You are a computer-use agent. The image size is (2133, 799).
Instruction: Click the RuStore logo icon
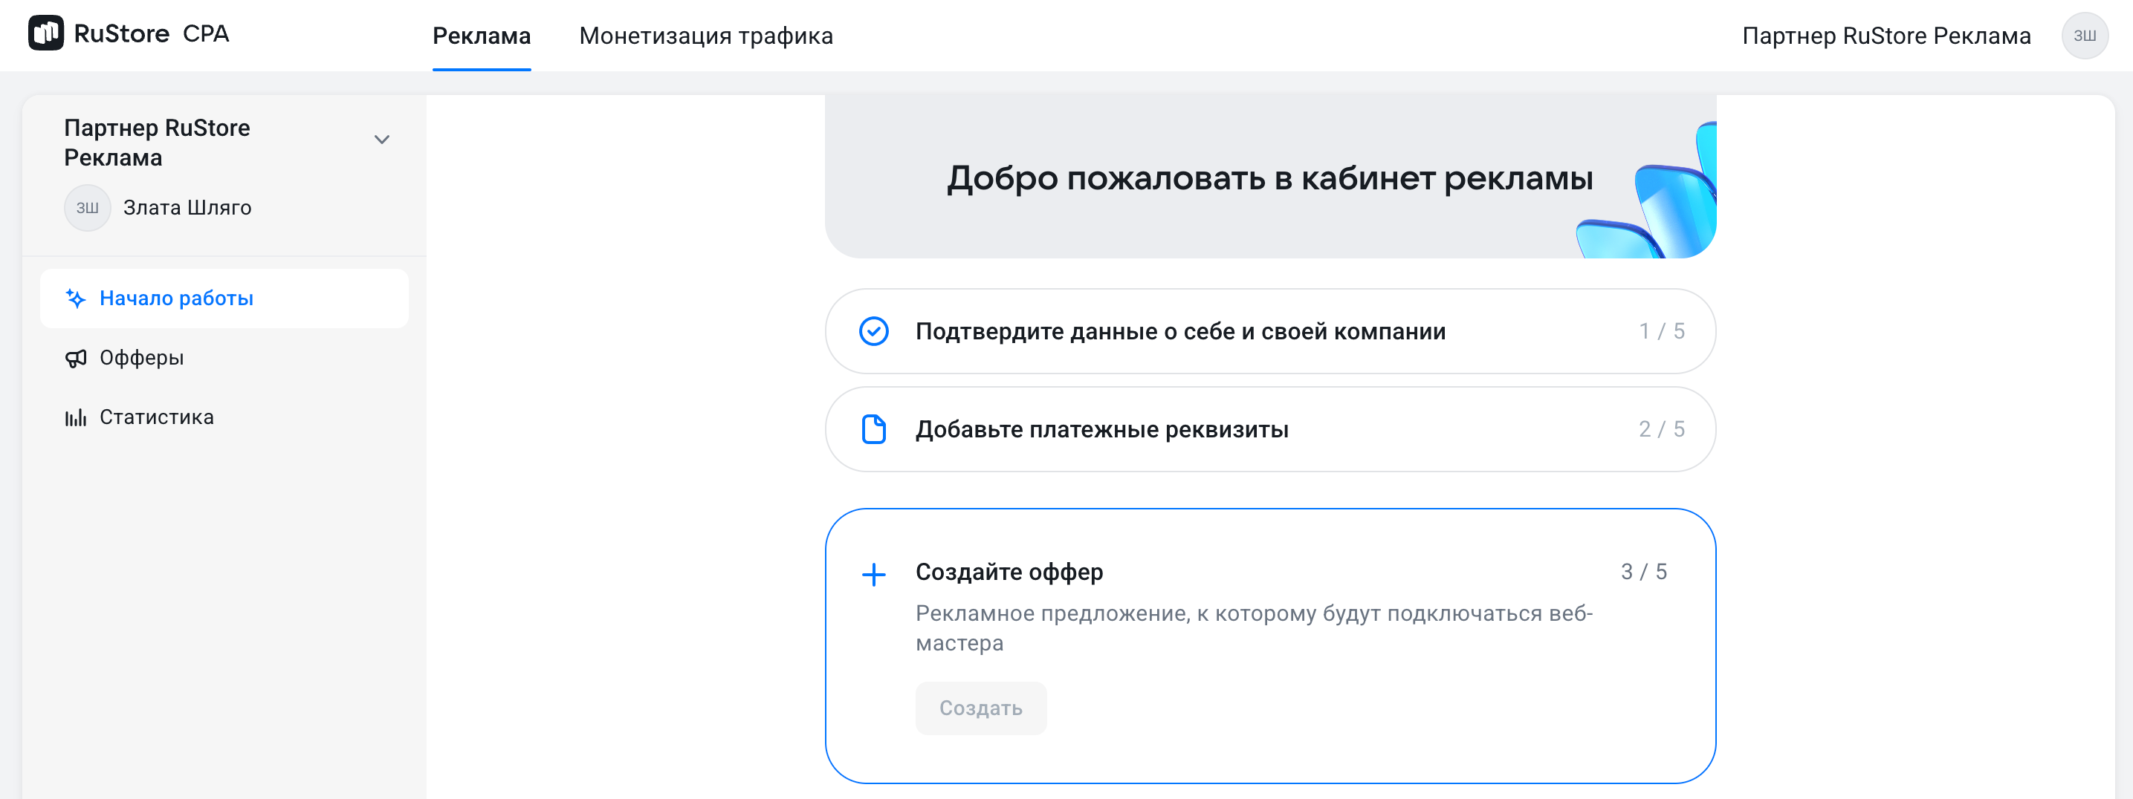(45, 33)
